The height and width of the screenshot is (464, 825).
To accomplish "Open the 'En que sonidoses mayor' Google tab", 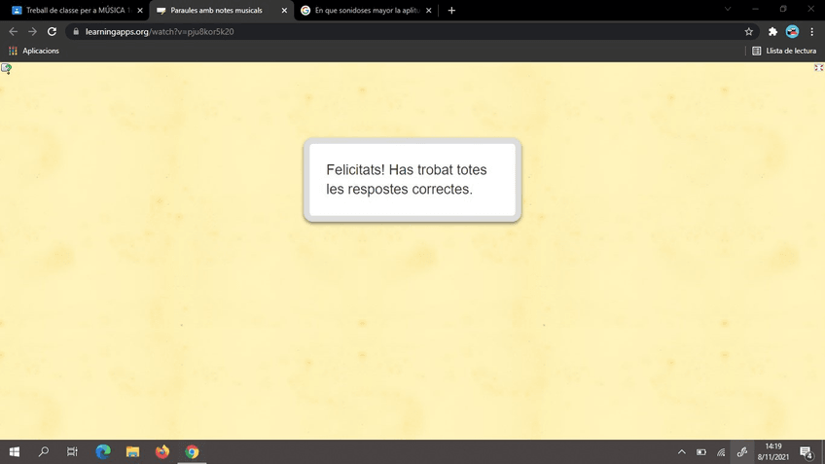I will [367, 10].
